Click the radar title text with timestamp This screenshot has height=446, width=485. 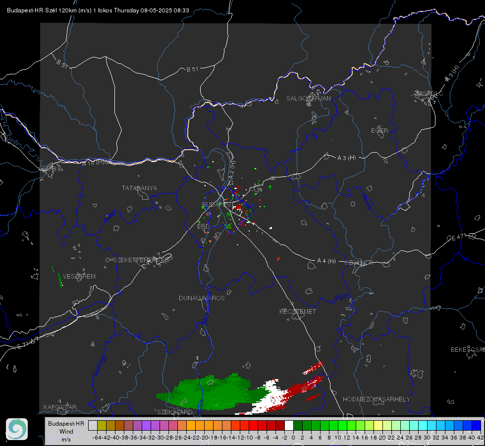tap(98, 10)
